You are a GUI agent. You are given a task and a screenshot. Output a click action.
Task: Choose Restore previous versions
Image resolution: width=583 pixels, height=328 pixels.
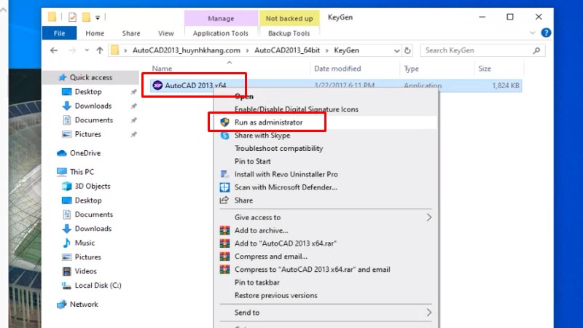pos(275,296)
